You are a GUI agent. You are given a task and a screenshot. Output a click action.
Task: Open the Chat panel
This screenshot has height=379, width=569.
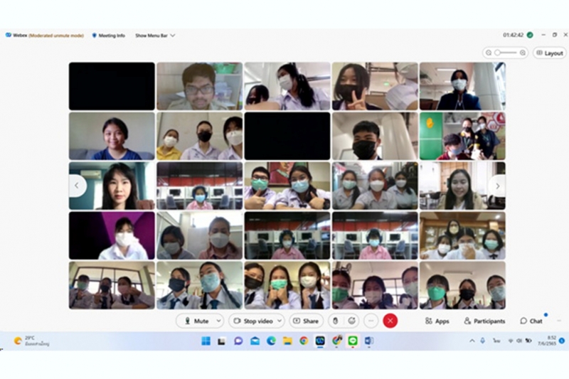[x=531, y=321]
